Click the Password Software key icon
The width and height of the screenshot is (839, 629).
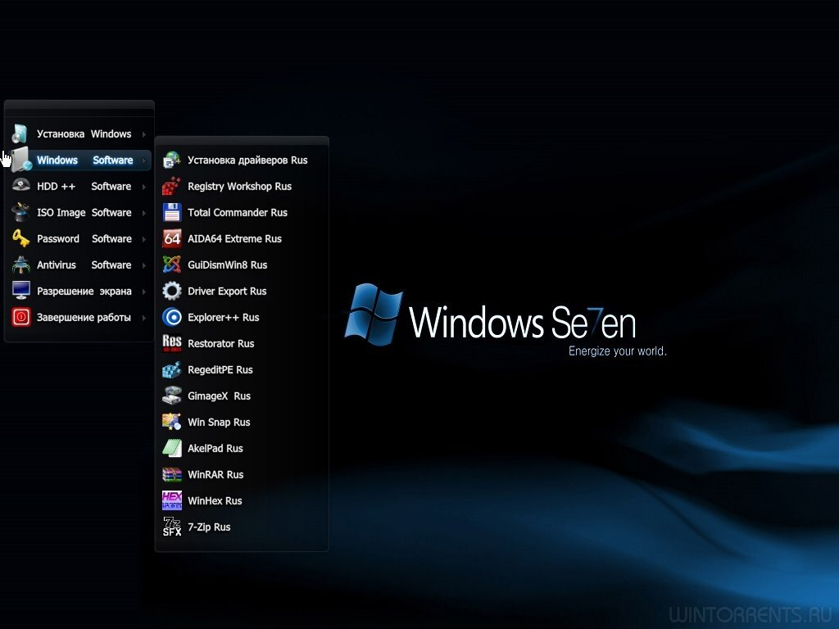click(20, 238)
